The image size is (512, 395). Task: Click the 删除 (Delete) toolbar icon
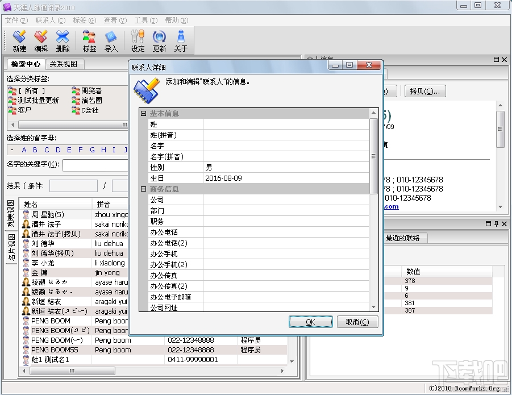(63, 41)
